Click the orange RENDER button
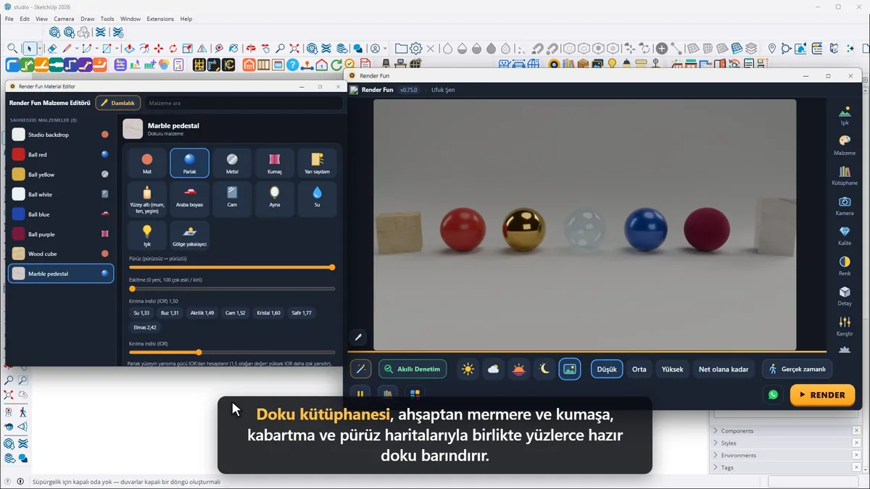 [x=822, y=395]
